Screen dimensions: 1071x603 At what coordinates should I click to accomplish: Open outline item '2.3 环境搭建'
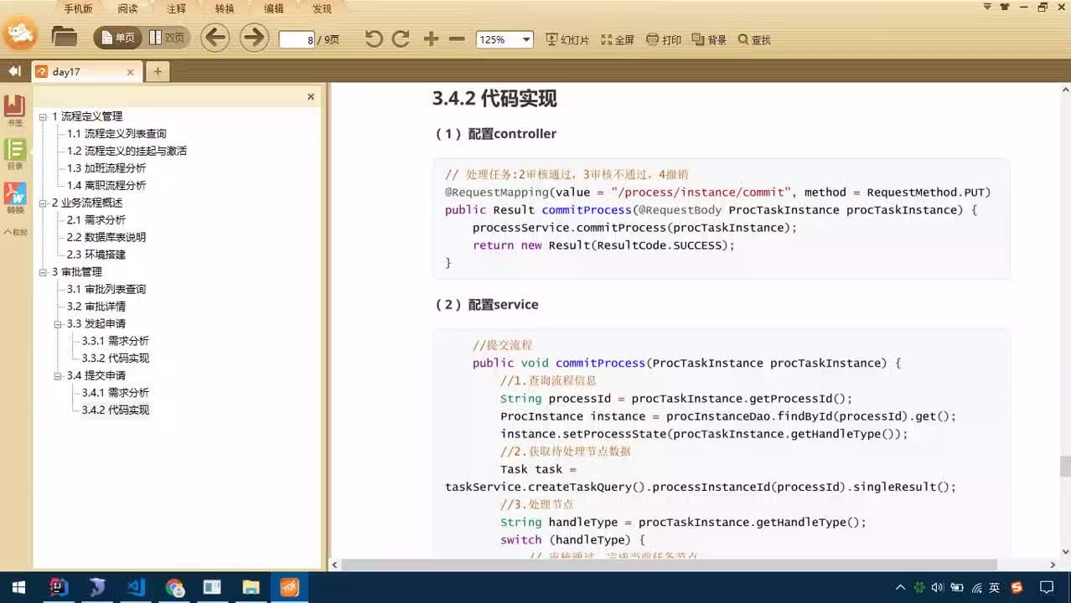(96, 255)
